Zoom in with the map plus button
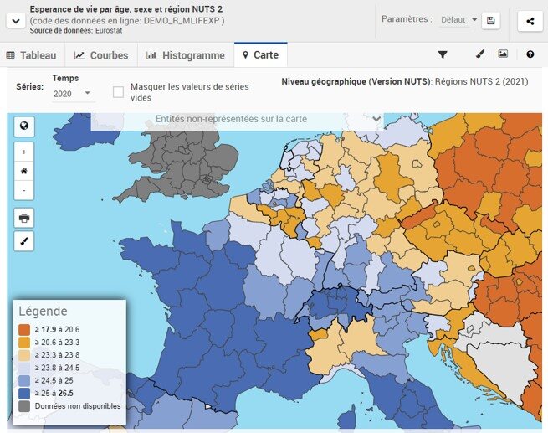This screenshot has height=433, width=548. (x=24, y=152)
